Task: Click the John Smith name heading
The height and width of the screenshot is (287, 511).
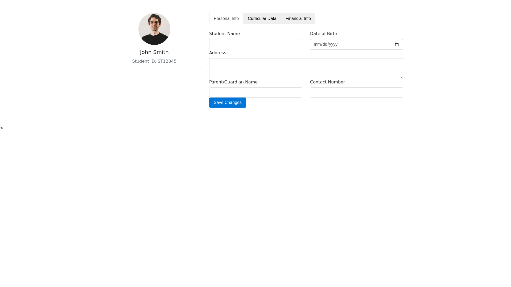Action: point(154,52)
